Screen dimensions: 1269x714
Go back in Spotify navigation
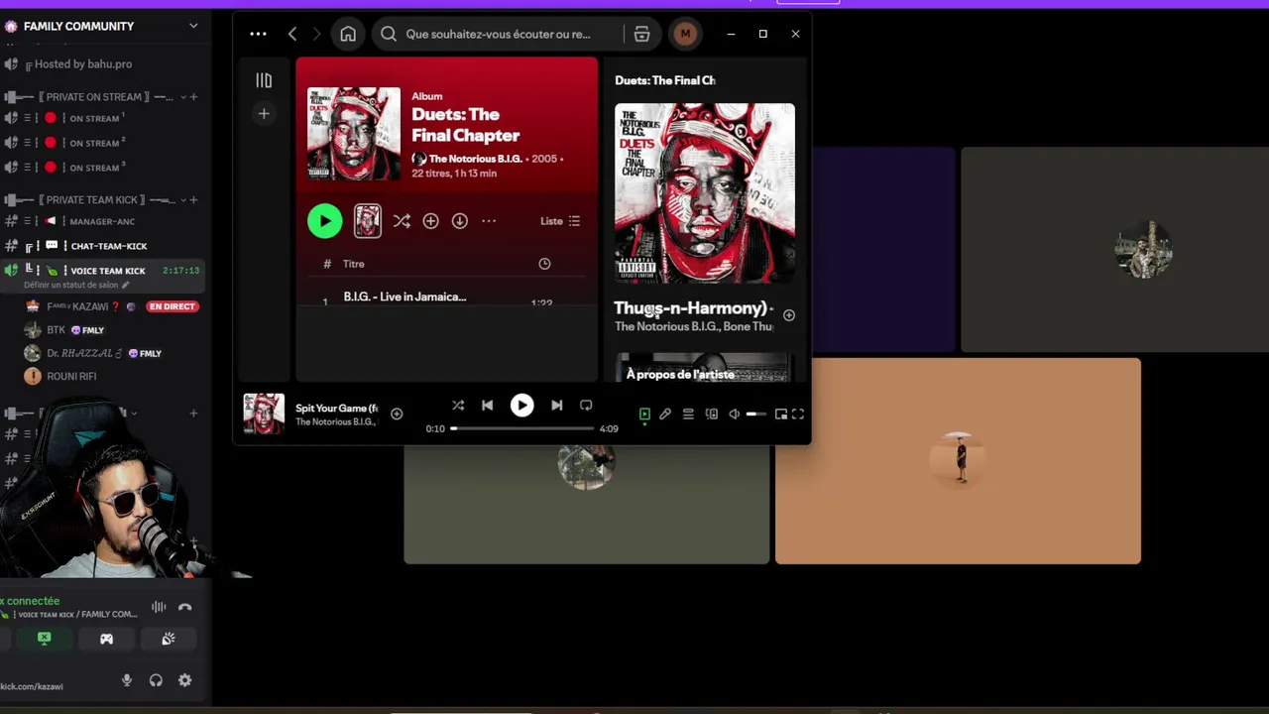(x=292, y=34)
